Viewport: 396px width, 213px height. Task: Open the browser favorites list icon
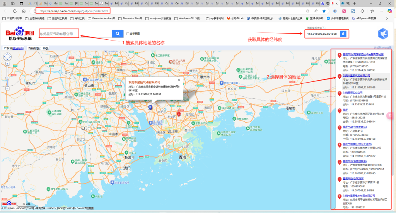(372, 11)
